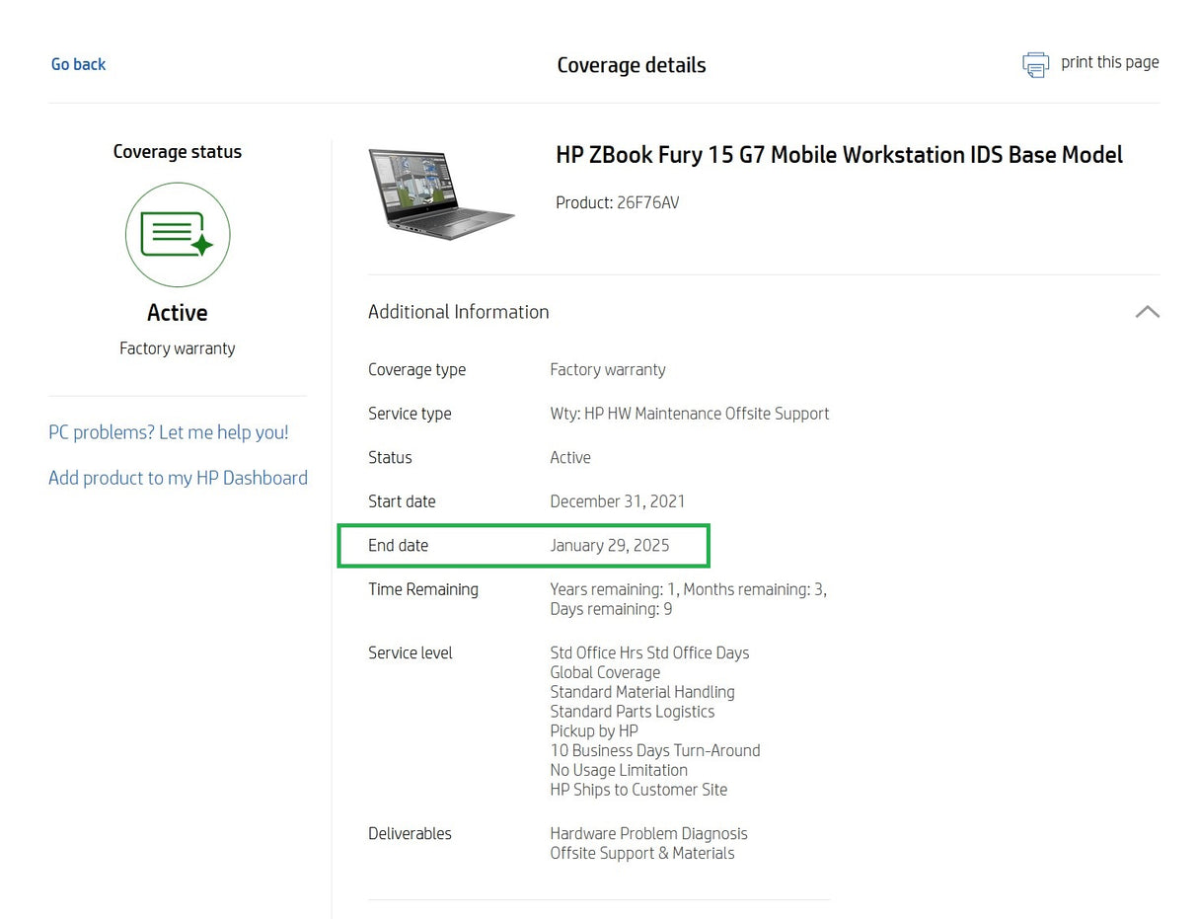Collapse the Additional Information section chevron
Screen dimensions: 1198x919
(x=1147, y=312)
